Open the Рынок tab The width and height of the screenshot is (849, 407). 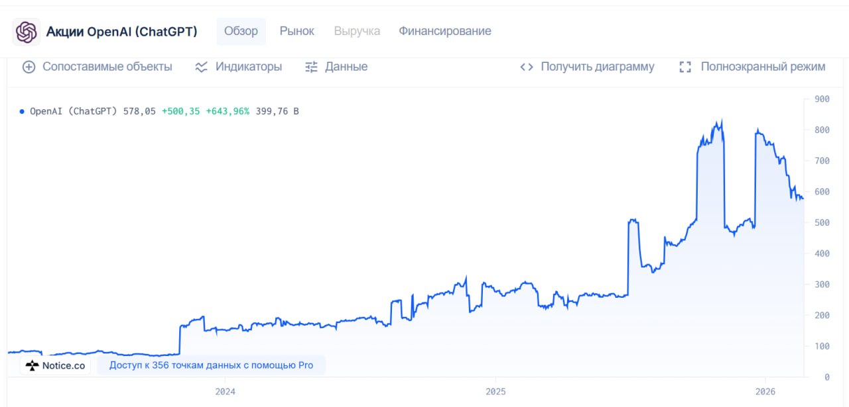pyautogui.click(x=296, y=31)
